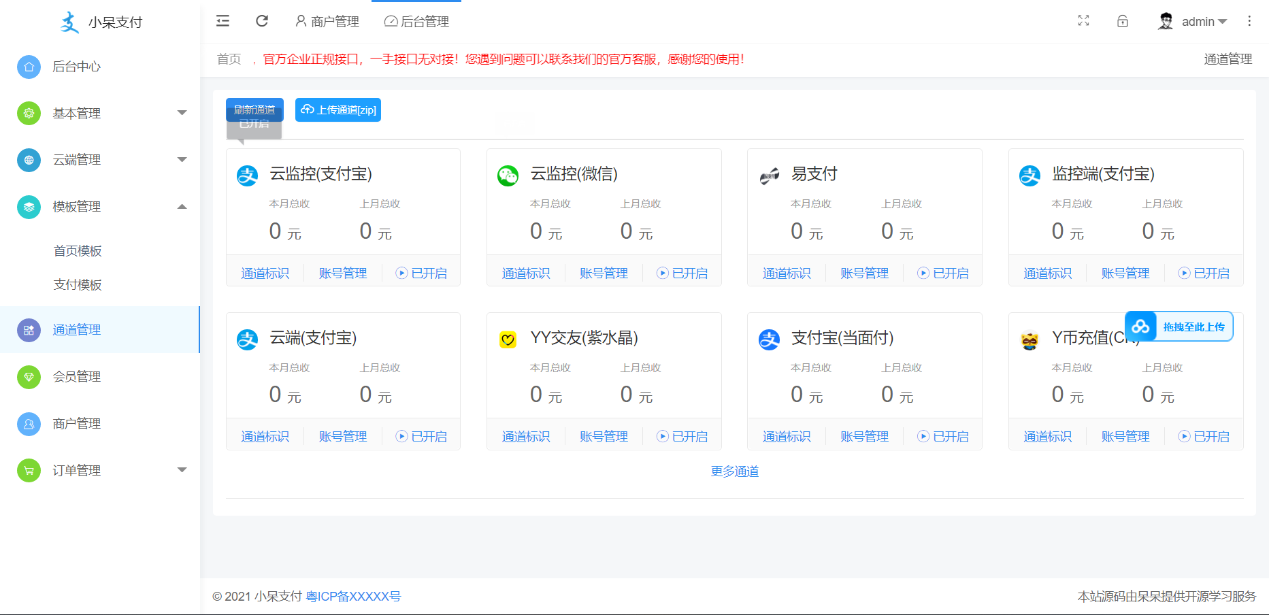Toggle the sidebar collapse icon
The width and height of the screenshot is (1269, 615).
pyautogui.click(x=223, y=21)
